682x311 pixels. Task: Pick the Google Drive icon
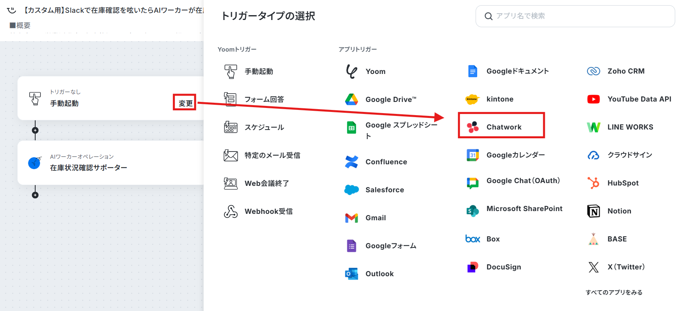coord(352,99)
